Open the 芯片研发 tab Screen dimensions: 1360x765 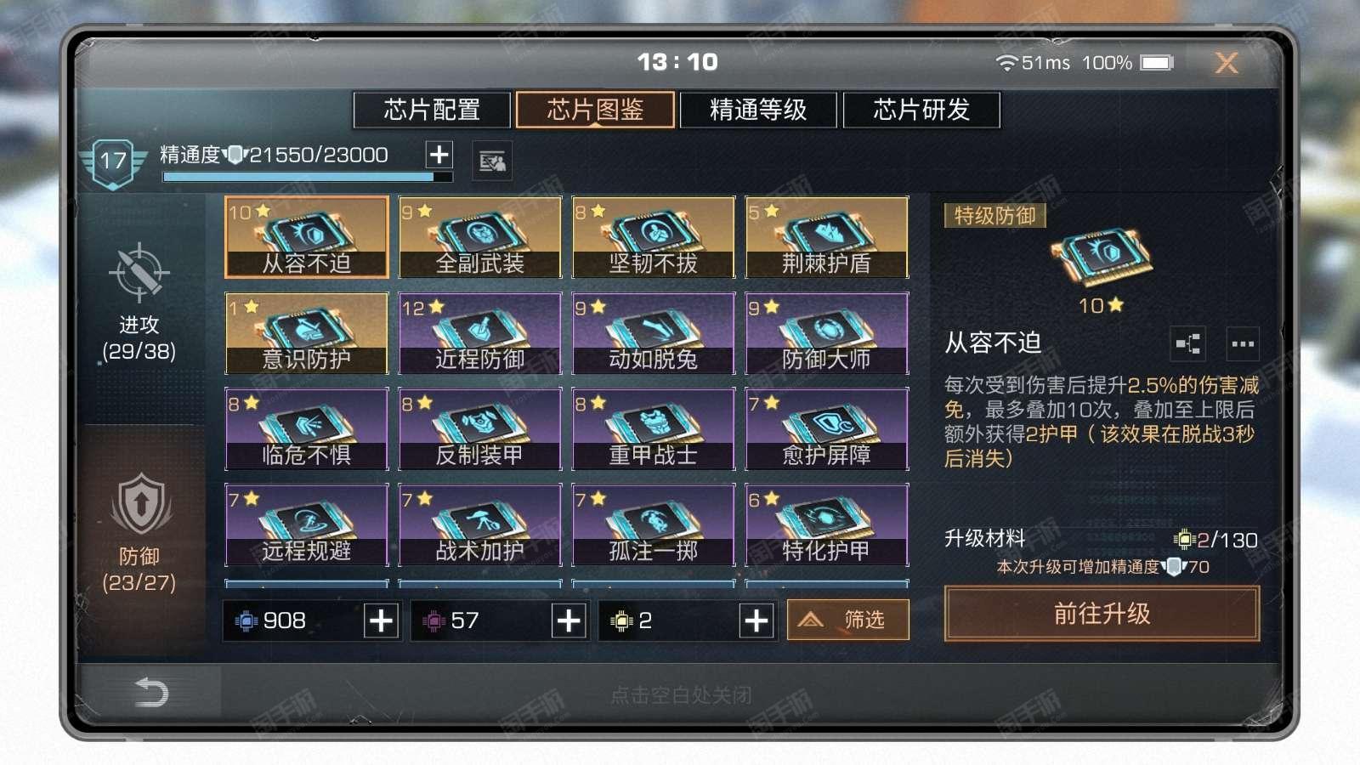(x=921, y=110)
